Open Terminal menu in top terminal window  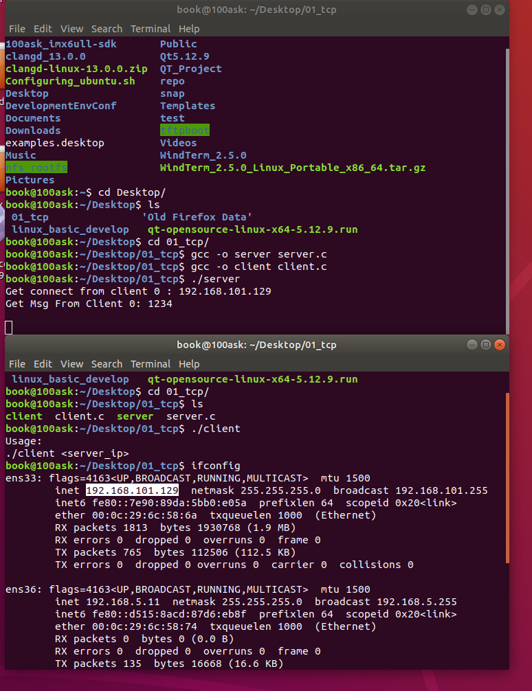tap(151, 29)
